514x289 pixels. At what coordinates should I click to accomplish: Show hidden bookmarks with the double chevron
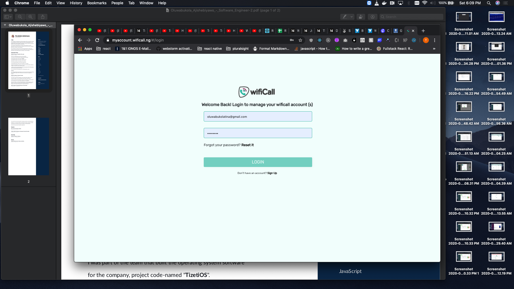tap(434, 49)
